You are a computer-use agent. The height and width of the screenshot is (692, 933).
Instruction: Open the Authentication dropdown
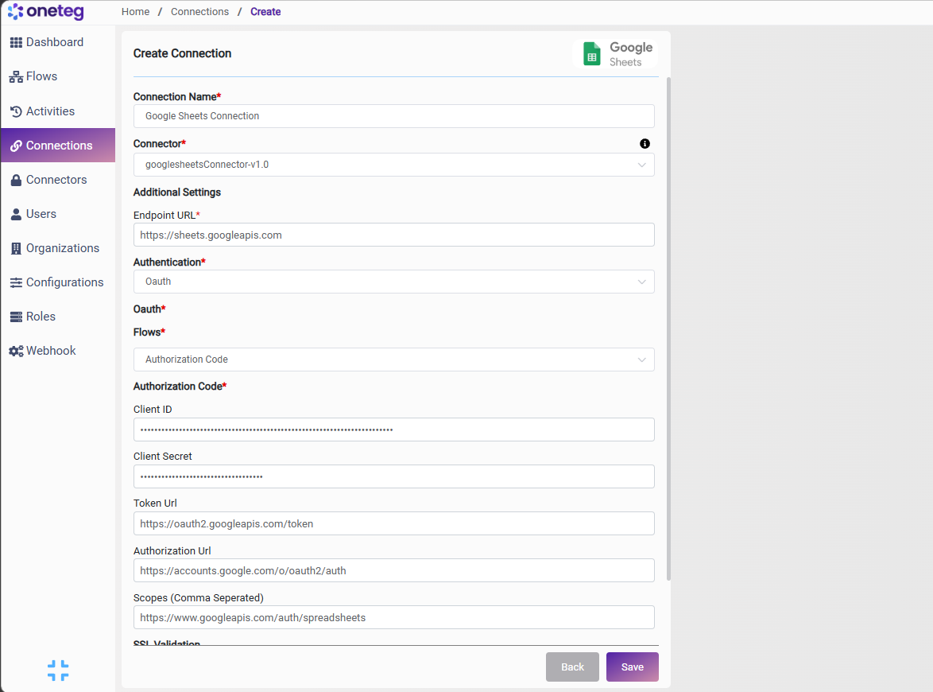pyautogui.click(x=394, y=282)
